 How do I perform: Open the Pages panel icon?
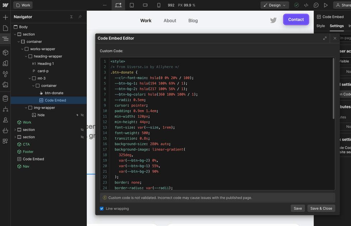5,28
